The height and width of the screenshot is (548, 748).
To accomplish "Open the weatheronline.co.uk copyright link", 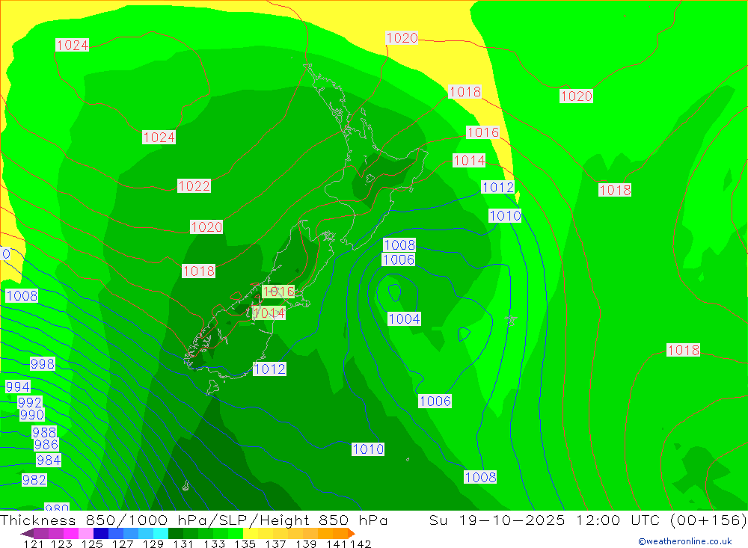I will (x=685, y=541).
